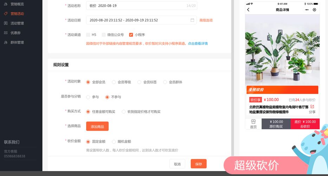Open 群体管理 in the sidebar
Image resolution: width=328 pixels, height=176 pixels.
point(17,43)
